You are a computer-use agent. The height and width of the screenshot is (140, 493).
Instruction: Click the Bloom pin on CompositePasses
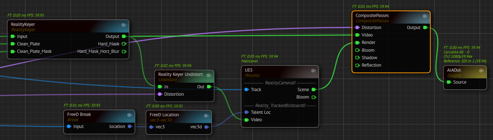click(x=357, y=50)
